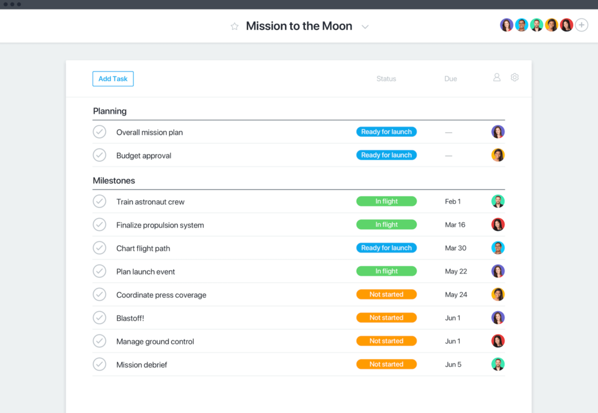
Task: Invite a teammate with the plus icon
Action: click(x=581, y=25)
